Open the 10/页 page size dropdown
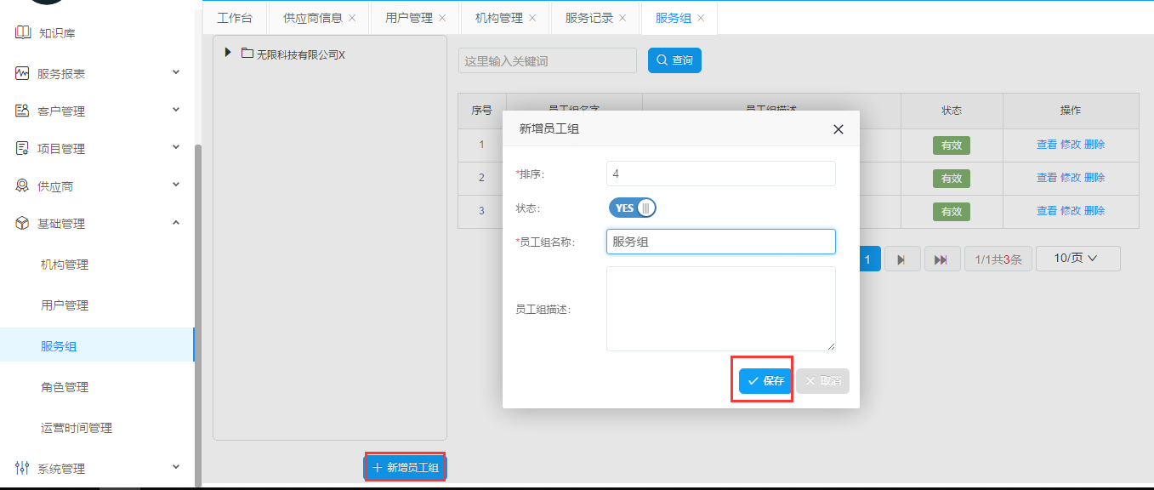This screenshot has height=490, width=1154. pos(1077,259)
